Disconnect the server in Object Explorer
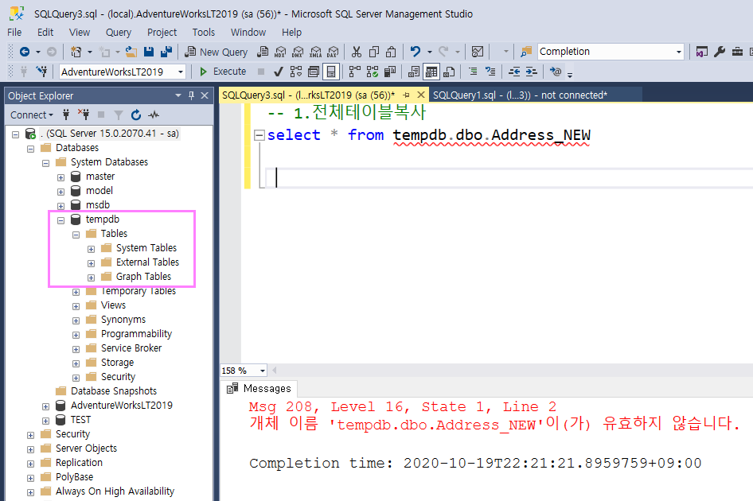Image resolution: width=753 pixels, height=501 pixels. pos(84,115)
